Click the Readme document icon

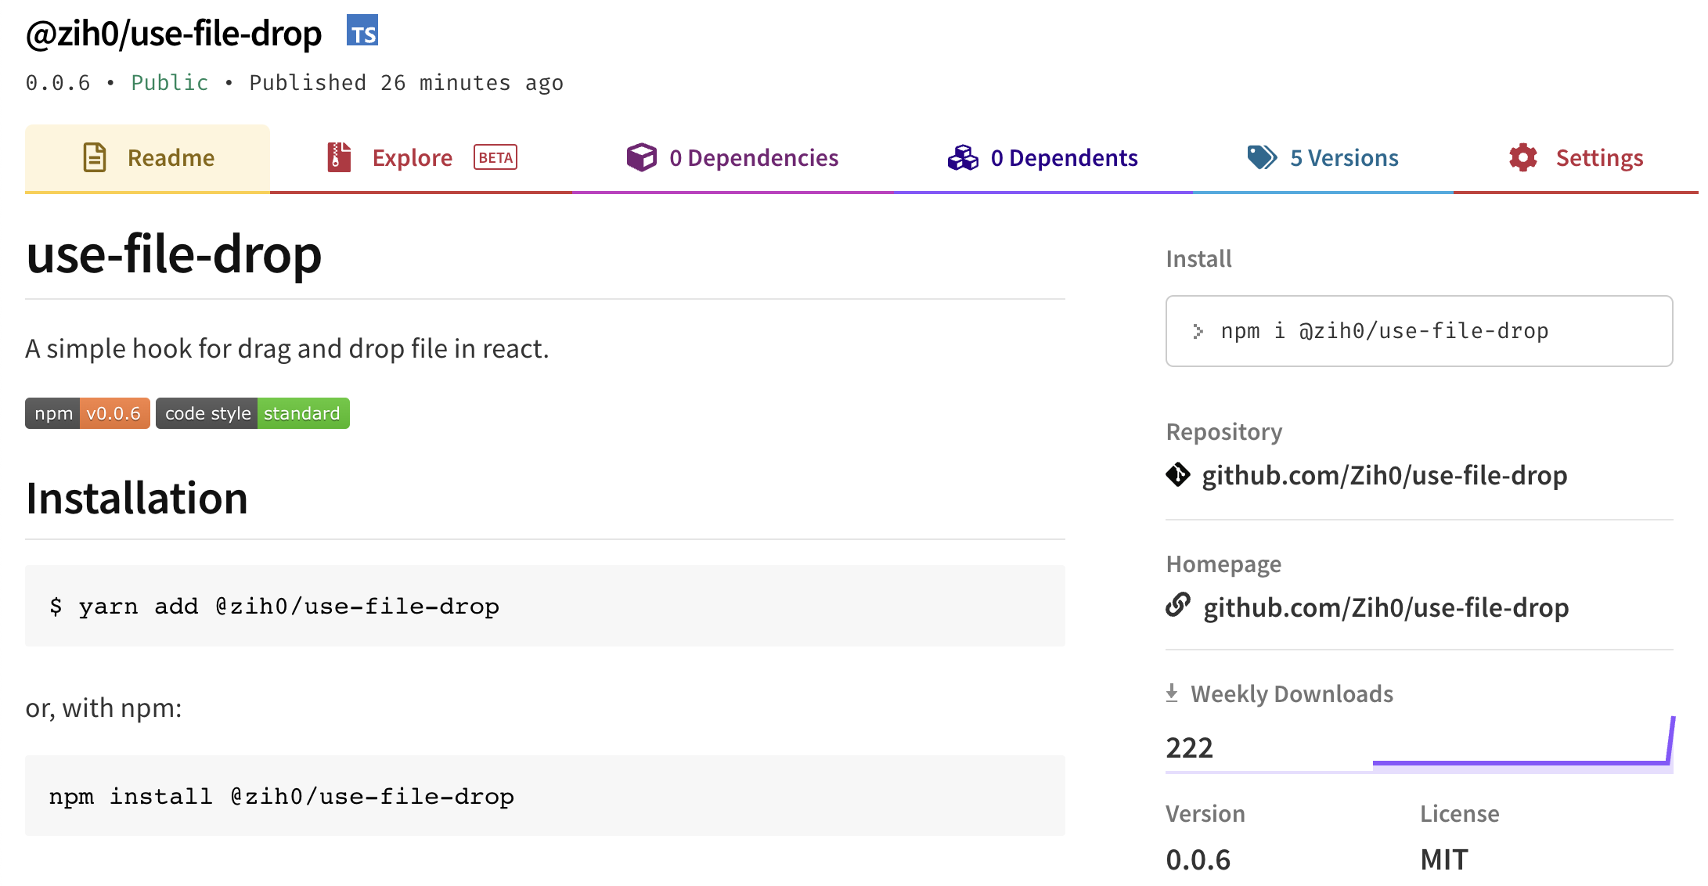pos(95,157)
